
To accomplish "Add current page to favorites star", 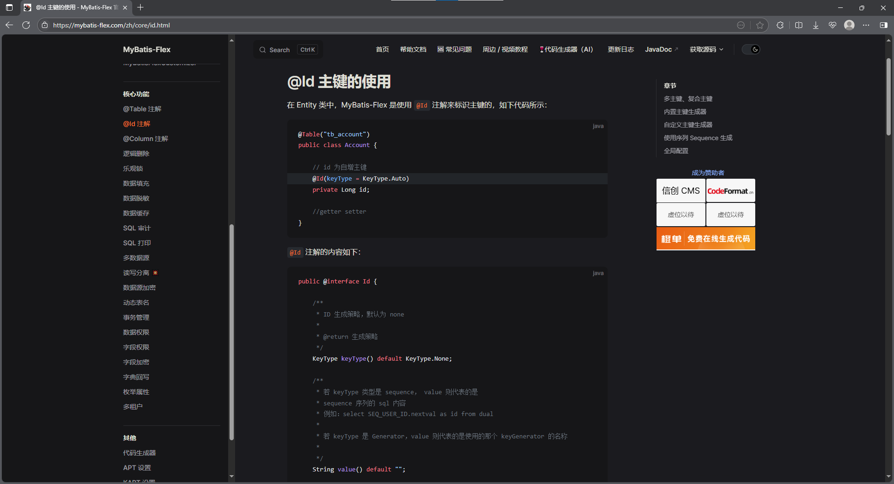I will 760,25.
